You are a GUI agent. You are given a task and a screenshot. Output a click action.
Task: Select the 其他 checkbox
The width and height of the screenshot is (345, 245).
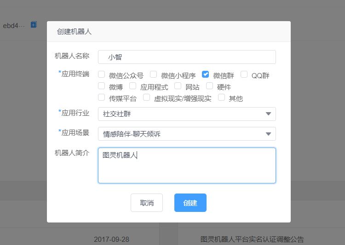(x=222, y=97)
